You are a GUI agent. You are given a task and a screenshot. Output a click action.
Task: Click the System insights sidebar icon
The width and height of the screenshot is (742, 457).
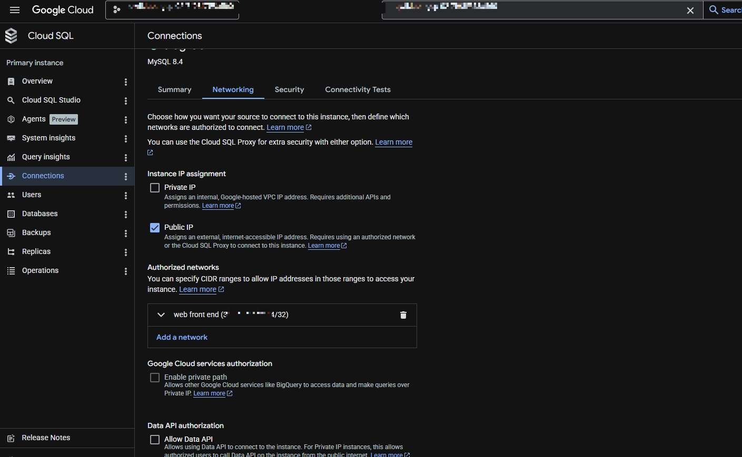point(11,138)
